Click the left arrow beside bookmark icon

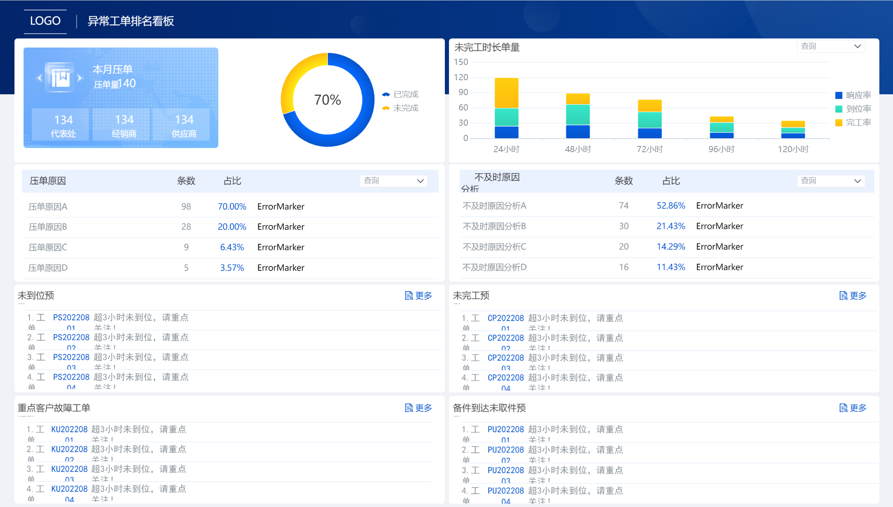pyautogui.click(x=40, y=78)
